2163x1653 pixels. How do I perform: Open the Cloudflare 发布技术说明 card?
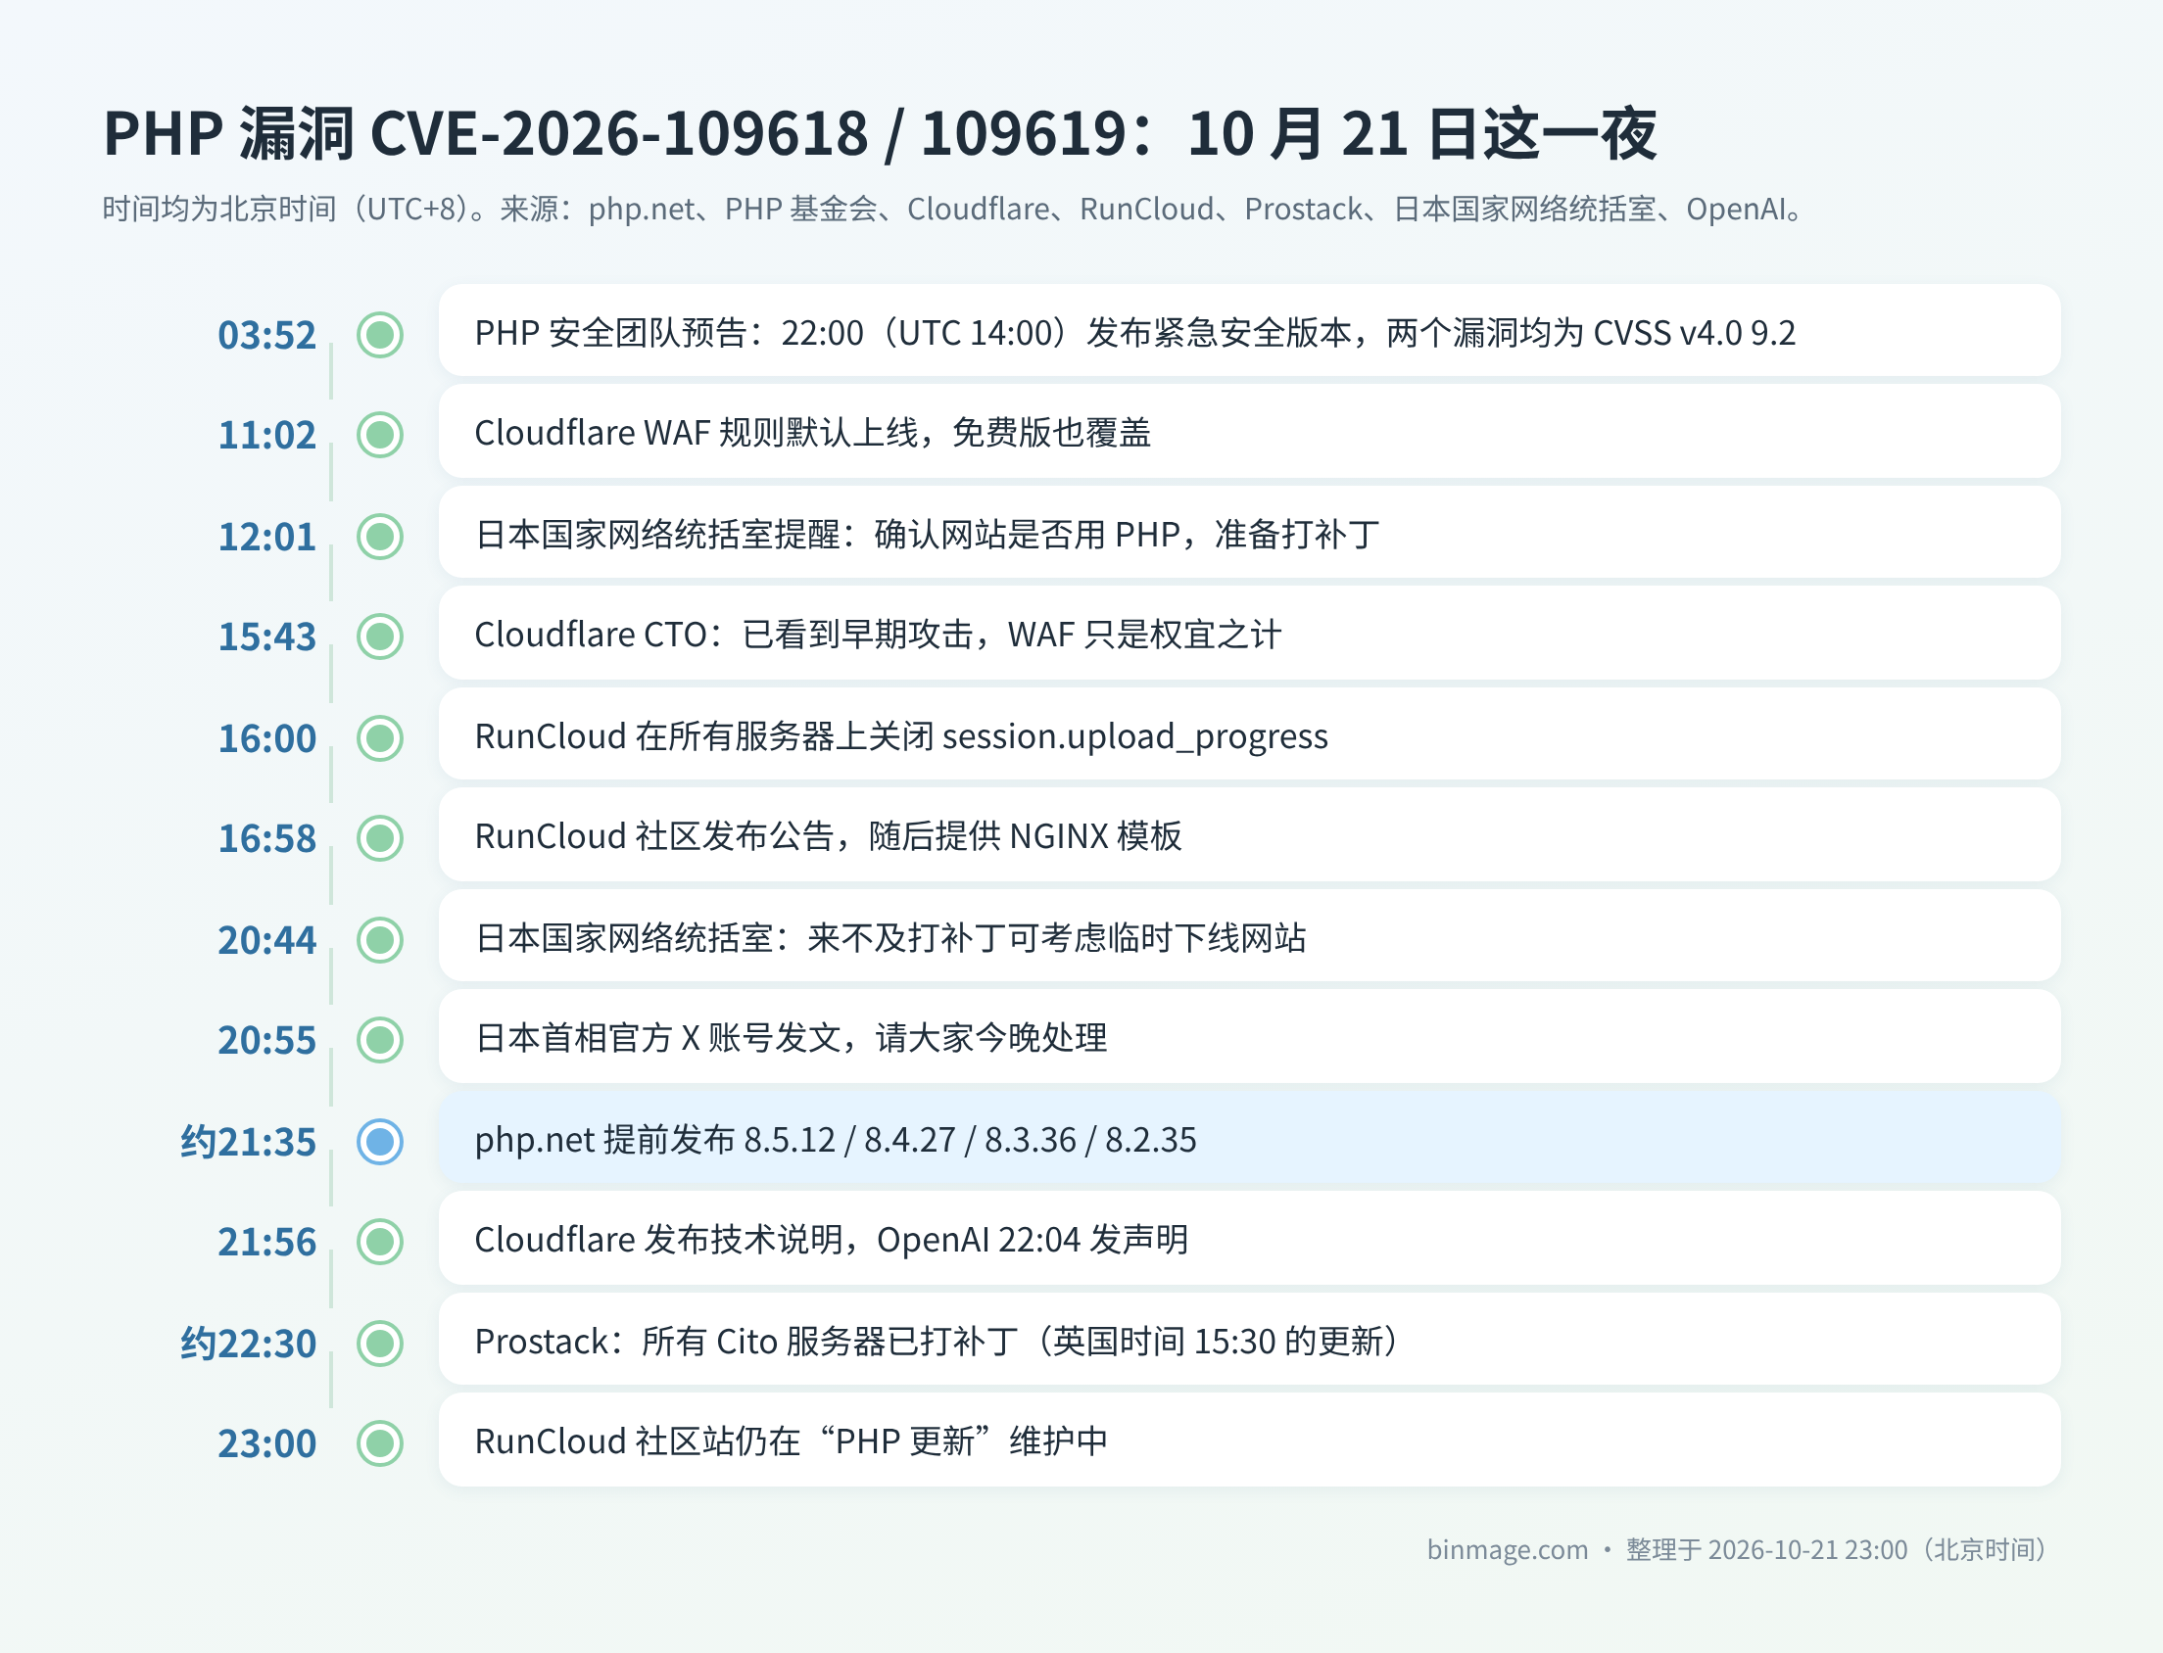click(x=1250, y=1239)
